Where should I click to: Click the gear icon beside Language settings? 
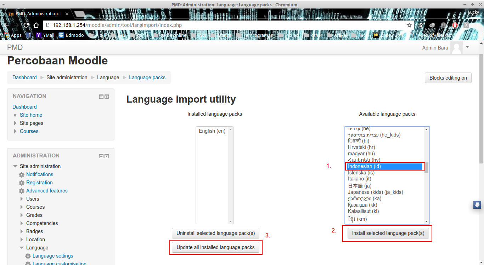pos(28,256)
